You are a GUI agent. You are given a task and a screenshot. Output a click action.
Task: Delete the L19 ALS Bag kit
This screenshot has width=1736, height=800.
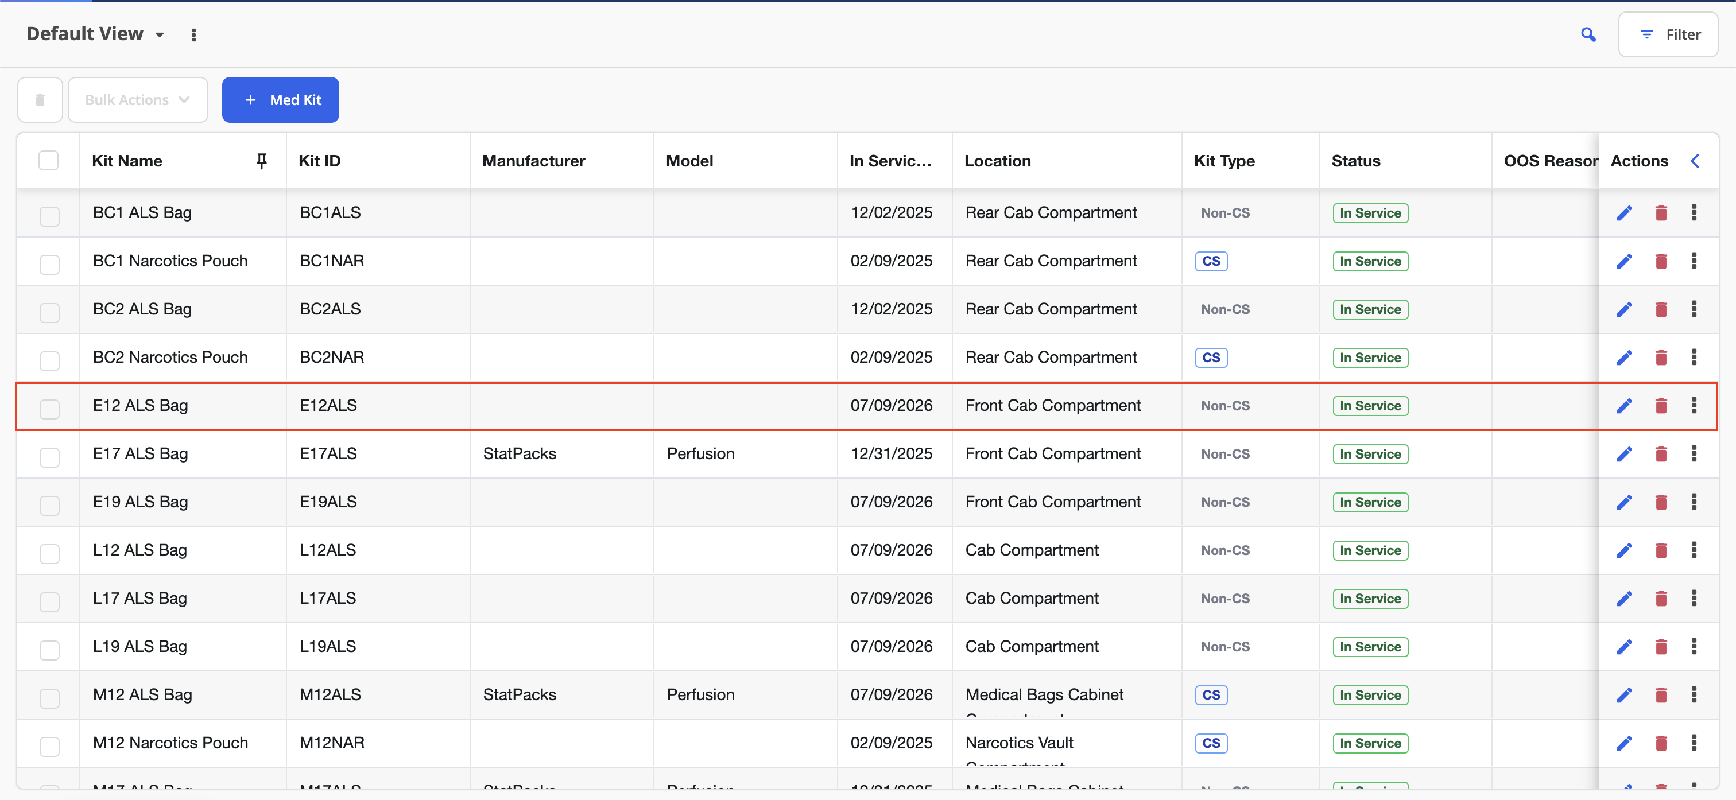tap(1661, 647)
